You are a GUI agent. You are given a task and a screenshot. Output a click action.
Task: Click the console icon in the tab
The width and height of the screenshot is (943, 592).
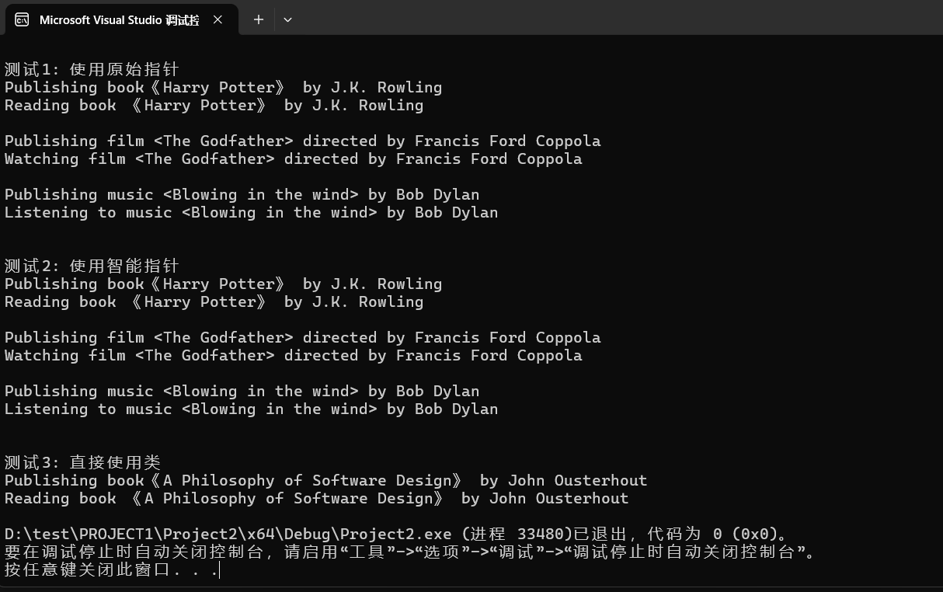click(x=22, y=19)
